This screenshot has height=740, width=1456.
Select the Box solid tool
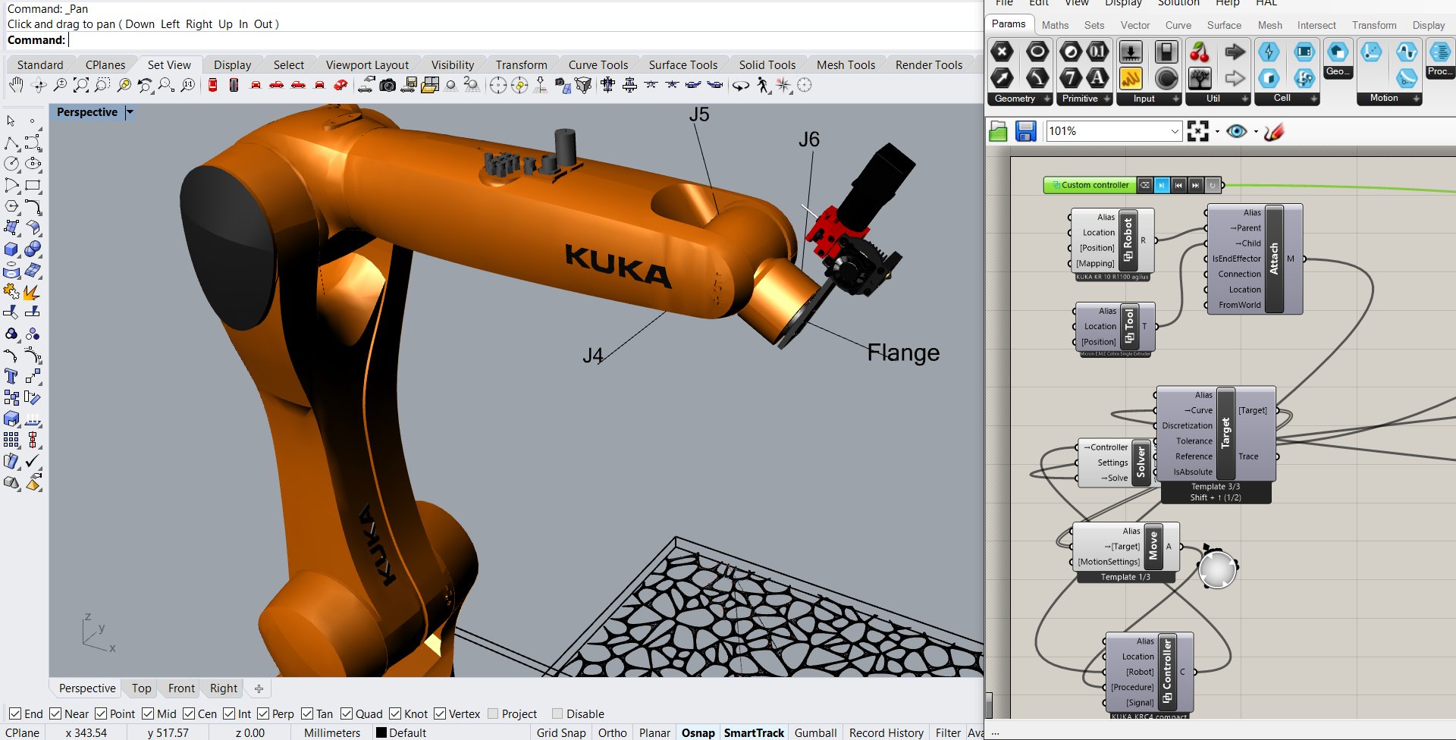click(11, 249)
